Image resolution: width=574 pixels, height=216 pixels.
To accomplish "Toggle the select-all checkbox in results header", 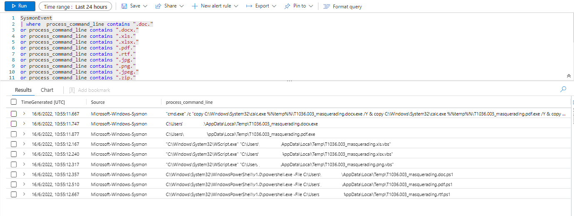I will click(14, 102).
